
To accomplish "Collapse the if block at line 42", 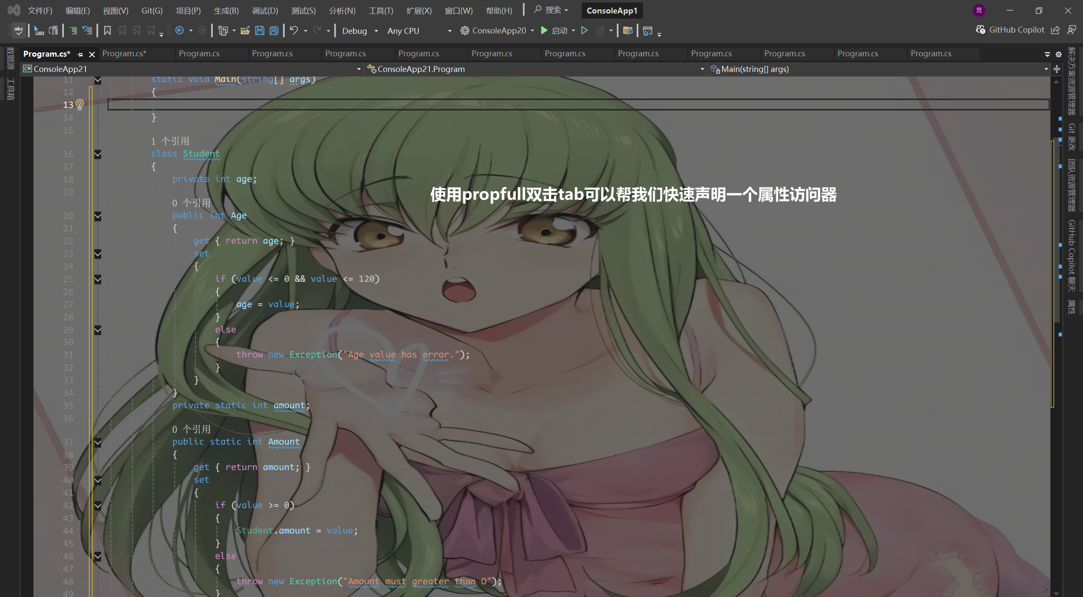I will pyautogui.click(x=98, y=506).
